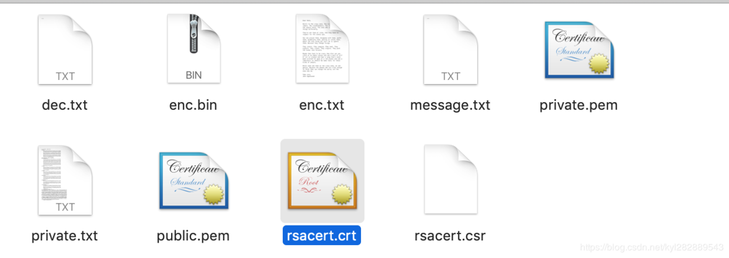The height and width of the screenshot is (258, 729).
Task: Select the enc.txt document preview icon
Action: (x=322, y=49)
